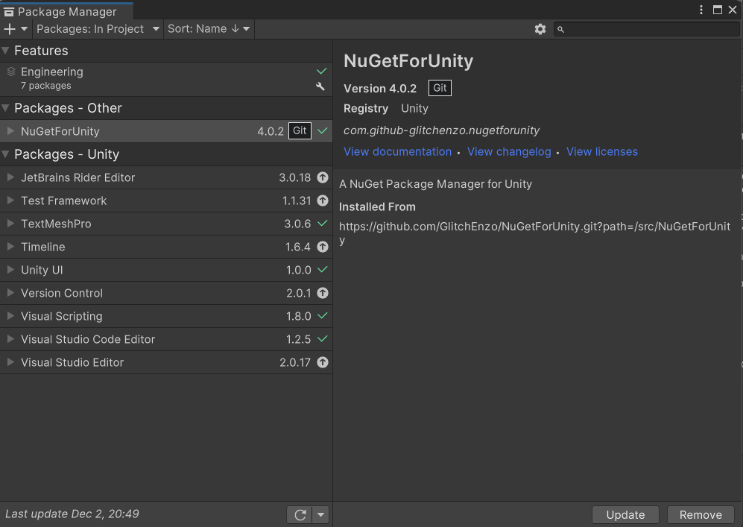Expand Test Framework versions triangle
Viewport: 743px width, 527px height.
[x=10, y=201]
